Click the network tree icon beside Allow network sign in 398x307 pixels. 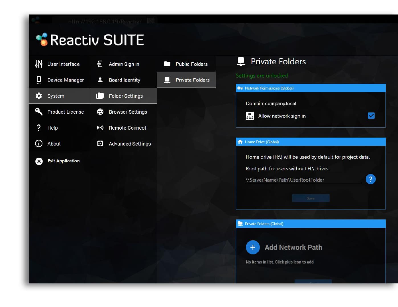(x=250, y=116)
